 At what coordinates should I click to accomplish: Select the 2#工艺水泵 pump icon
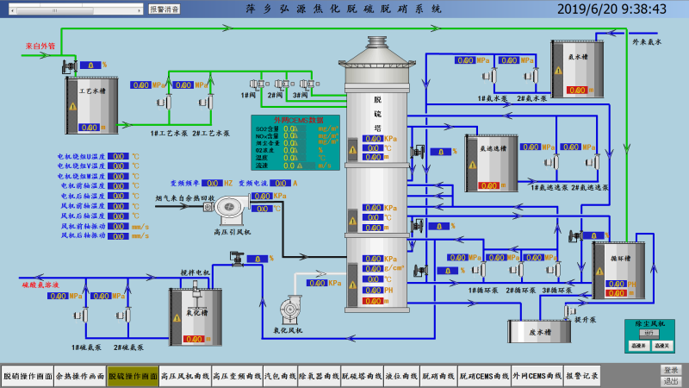(x=209, y=101)
